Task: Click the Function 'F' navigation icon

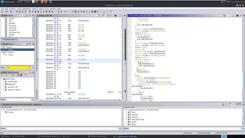Action: (44, 12)
